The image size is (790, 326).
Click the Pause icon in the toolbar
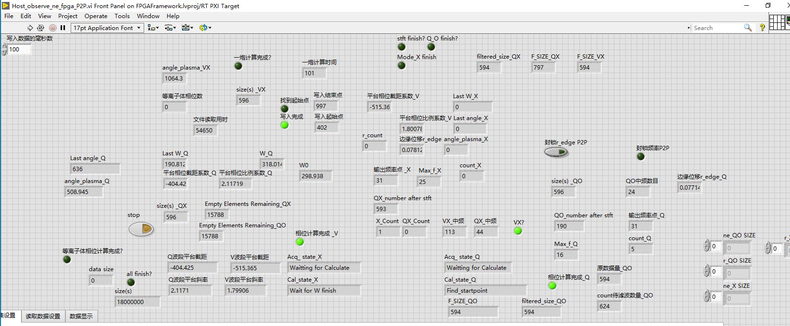tap(63, 28)
